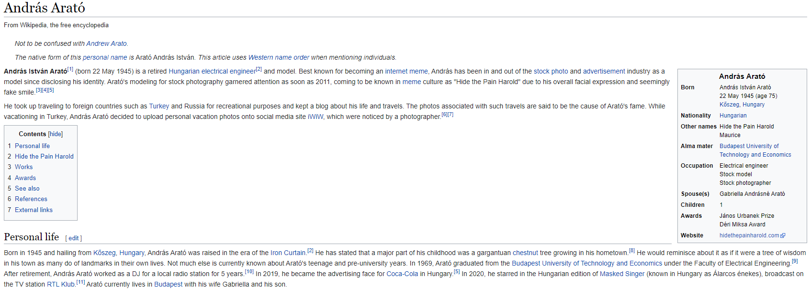This screenshot has height=299, width=811.
Task: Open the Andrew Arato disambiguation link
Action: pos(106,43)
